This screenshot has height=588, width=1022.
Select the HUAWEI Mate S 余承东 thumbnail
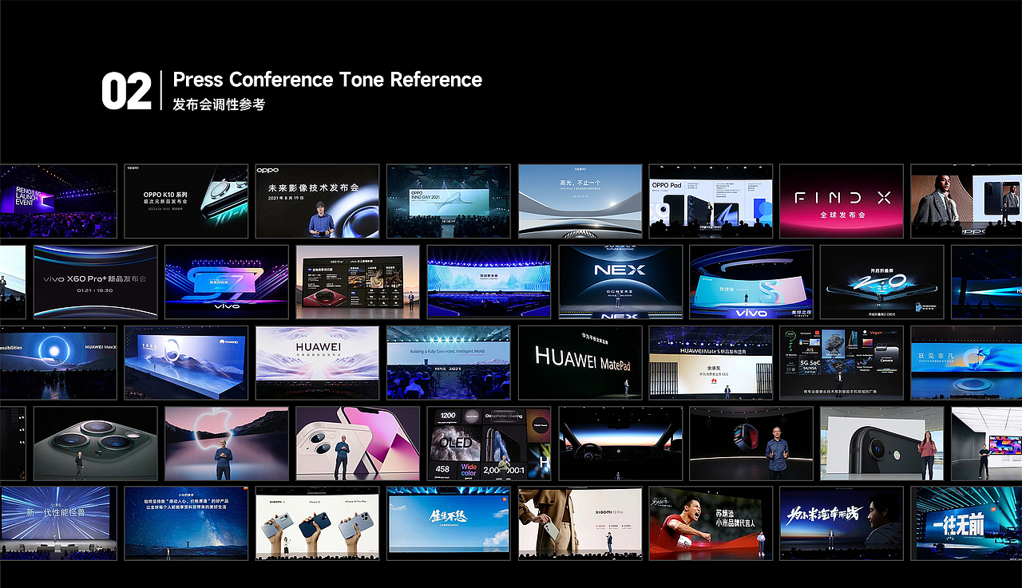tap(711, 363)
